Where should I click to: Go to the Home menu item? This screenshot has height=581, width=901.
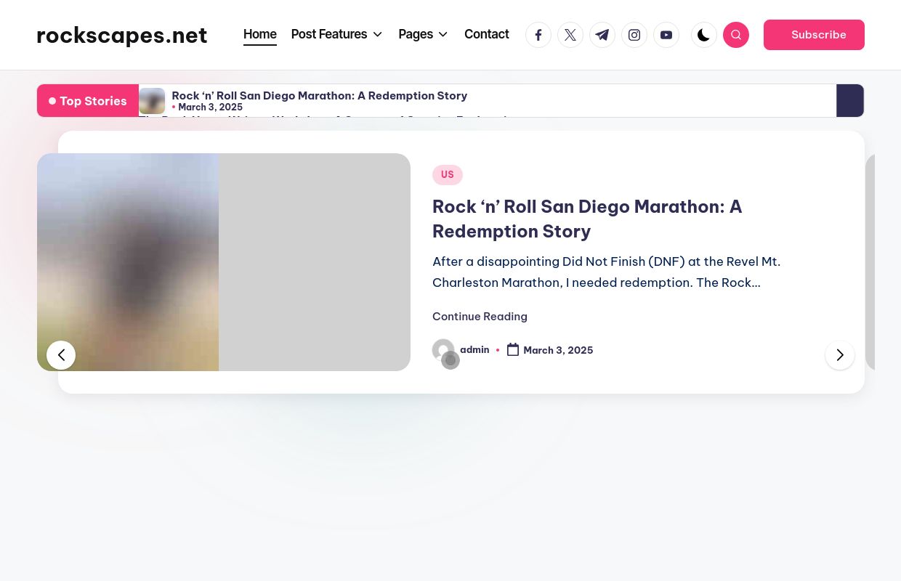[x=260, y=34]
